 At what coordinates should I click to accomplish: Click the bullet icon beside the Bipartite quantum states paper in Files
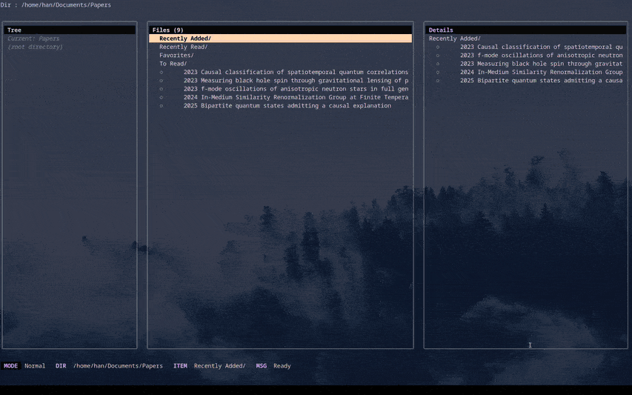click(x=162, y=106)
